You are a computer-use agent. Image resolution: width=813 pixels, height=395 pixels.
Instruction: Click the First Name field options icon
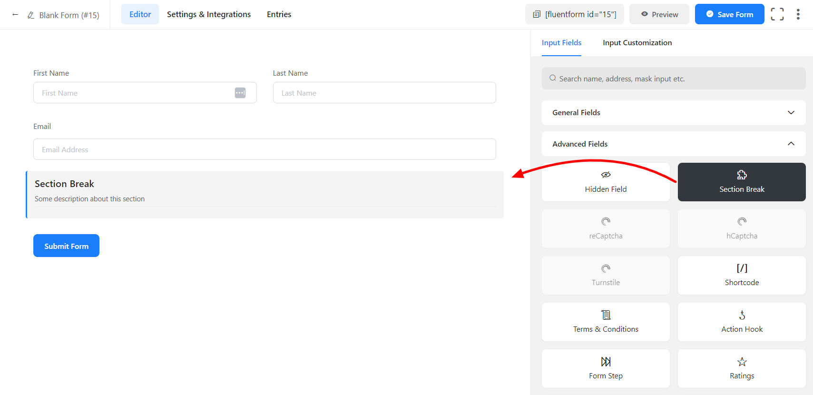[240, 93]
